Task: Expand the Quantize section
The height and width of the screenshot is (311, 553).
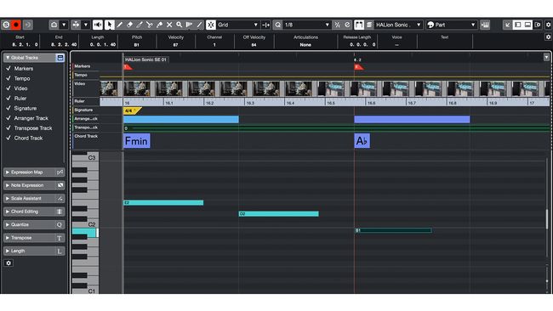Action: pos(34,224)
